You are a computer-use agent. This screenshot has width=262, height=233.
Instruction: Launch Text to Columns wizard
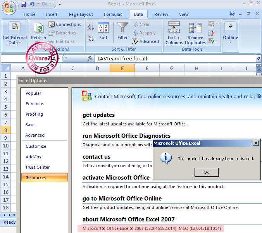click(x=174, y=33)
